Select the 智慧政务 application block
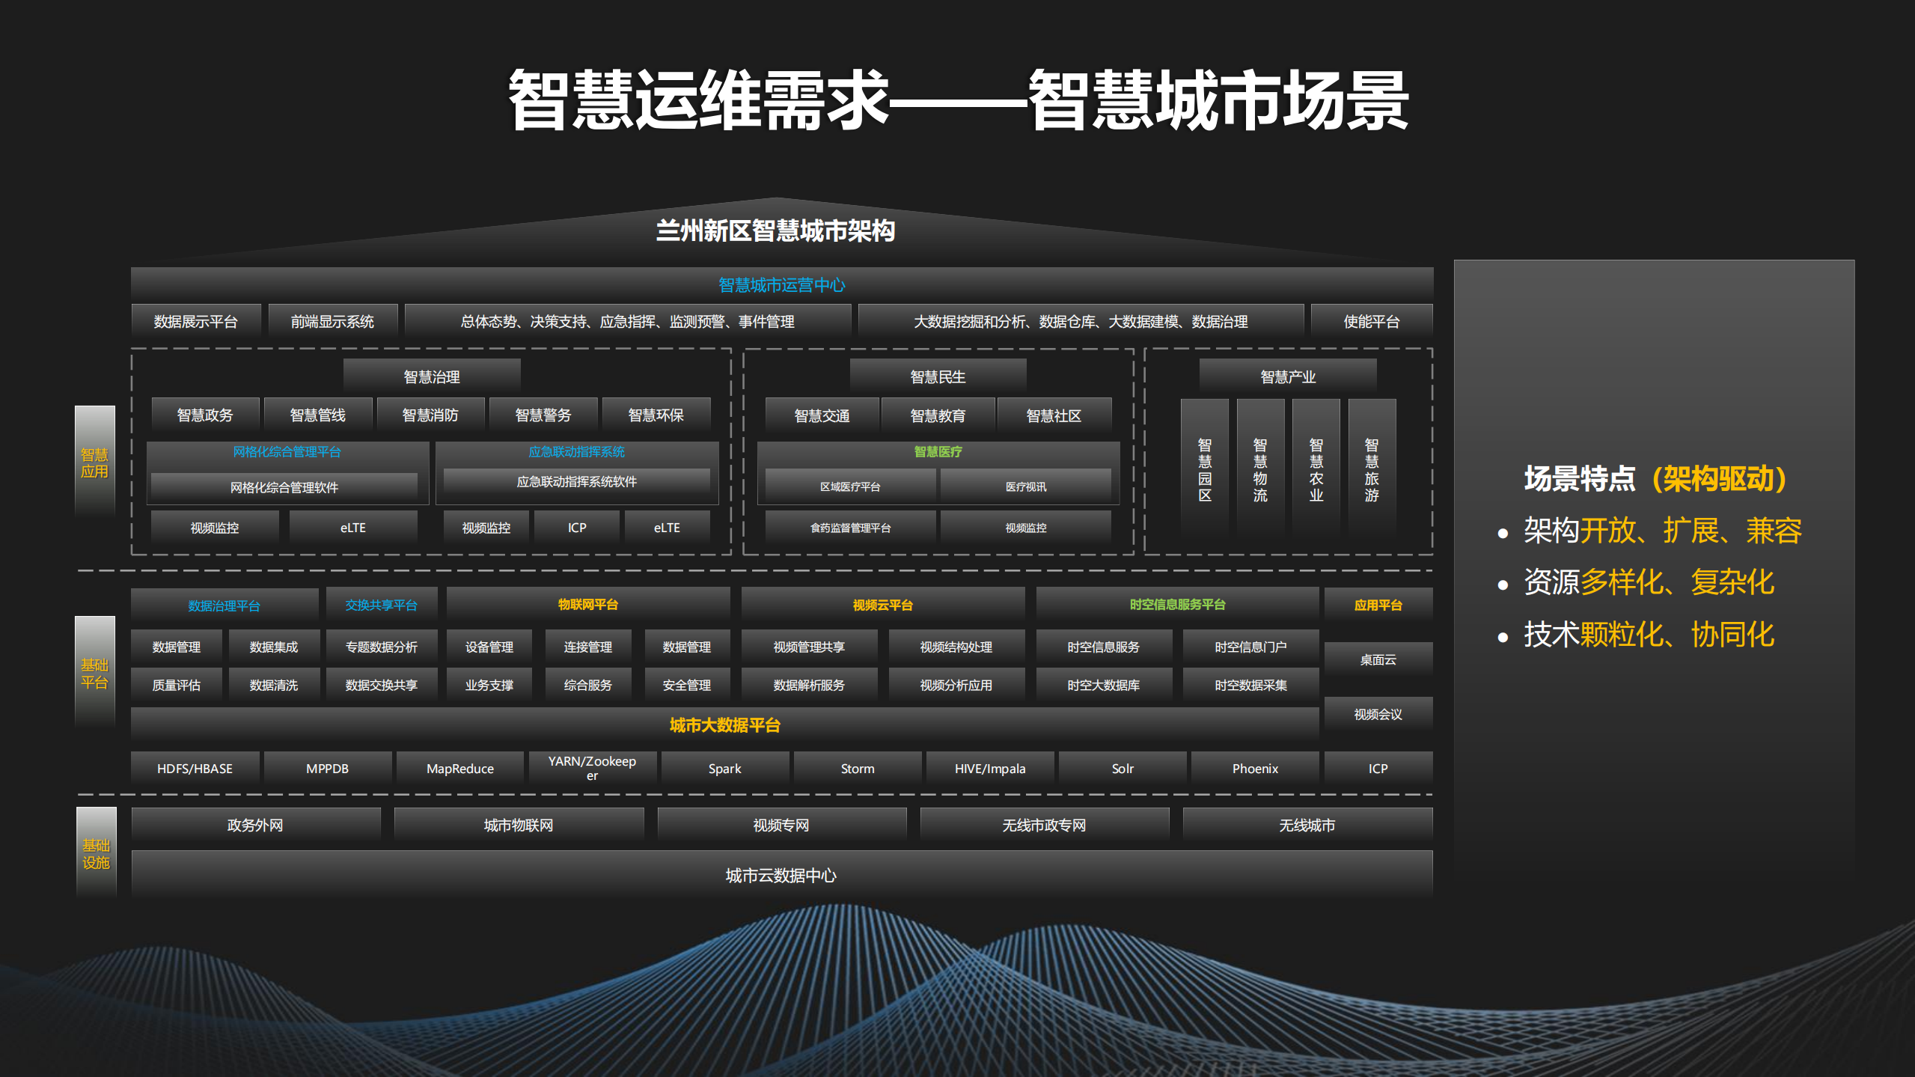Screen dimensions: 1915x1077 tap(204, 414)
